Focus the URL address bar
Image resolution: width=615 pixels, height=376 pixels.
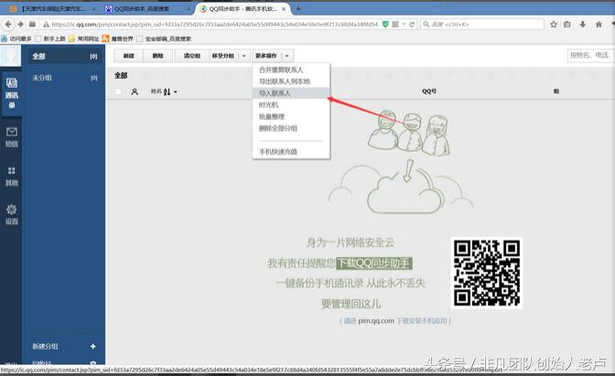pos(215,25)
